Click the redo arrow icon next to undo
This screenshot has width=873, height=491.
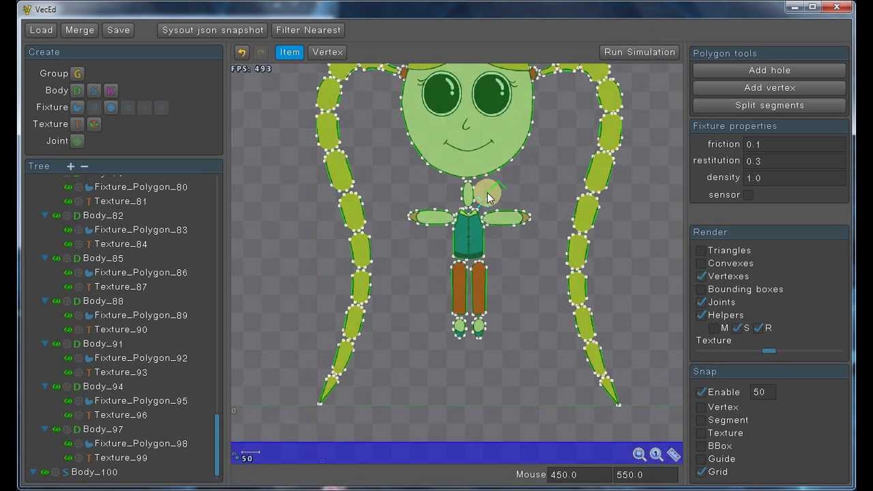pos(261,53)
